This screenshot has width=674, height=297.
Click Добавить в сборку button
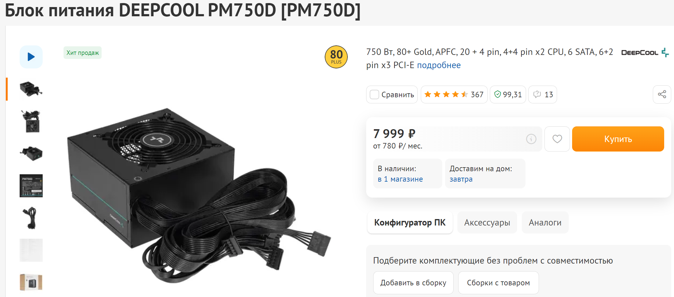413,283
